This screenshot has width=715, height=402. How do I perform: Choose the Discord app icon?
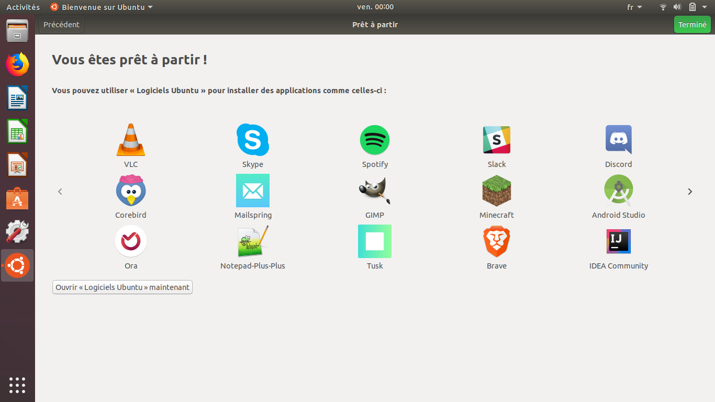pyautogui.click(x=618, y=140)
